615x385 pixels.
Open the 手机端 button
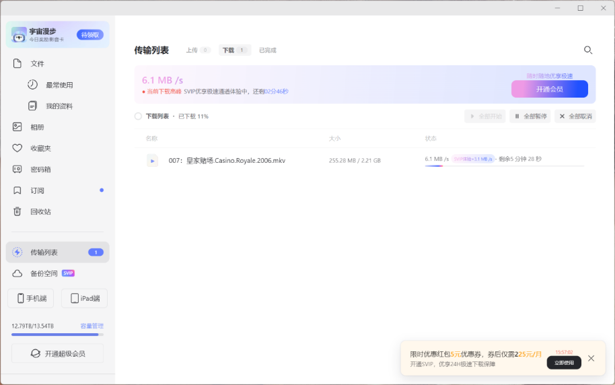pos(31,298)
